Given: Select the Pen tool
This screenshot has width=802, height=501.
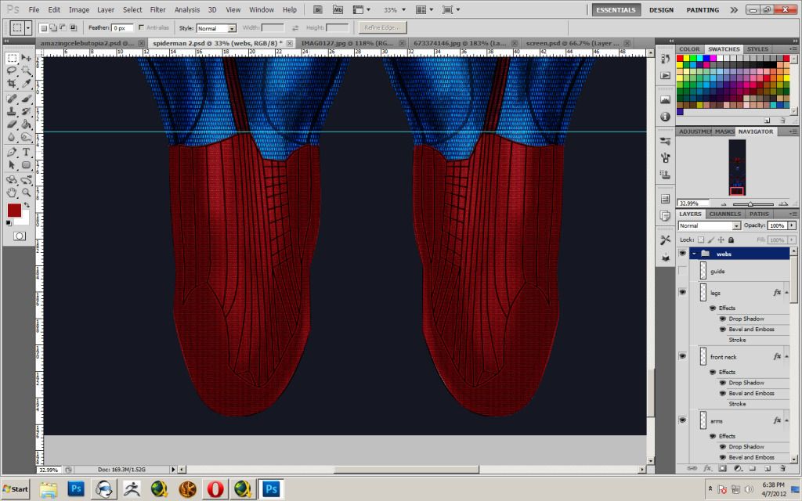Looking at the screenshot, I should click(13, 153).
